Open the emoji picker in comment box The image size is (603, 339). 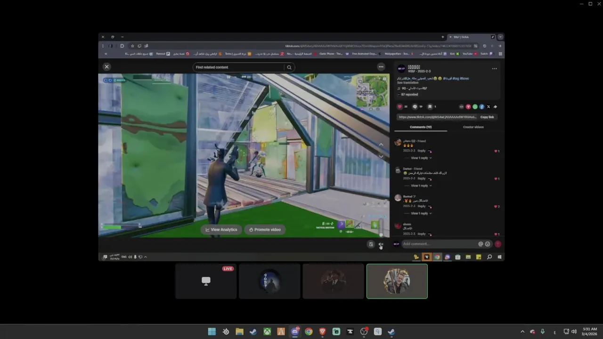pos(488,244)
